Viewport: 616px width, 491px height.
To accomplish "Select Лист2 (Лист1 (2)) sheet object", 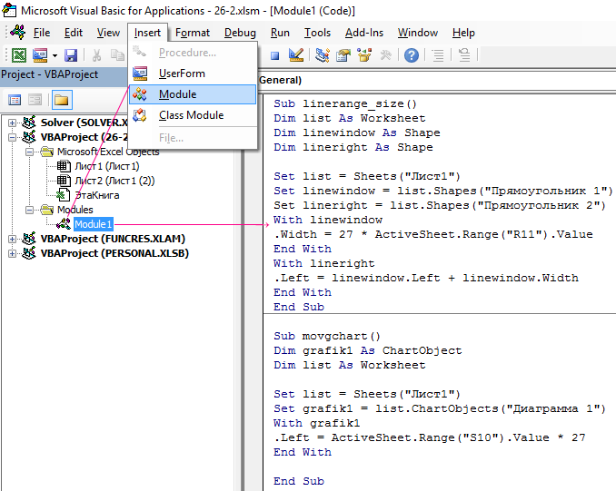I will coord(114,181).
